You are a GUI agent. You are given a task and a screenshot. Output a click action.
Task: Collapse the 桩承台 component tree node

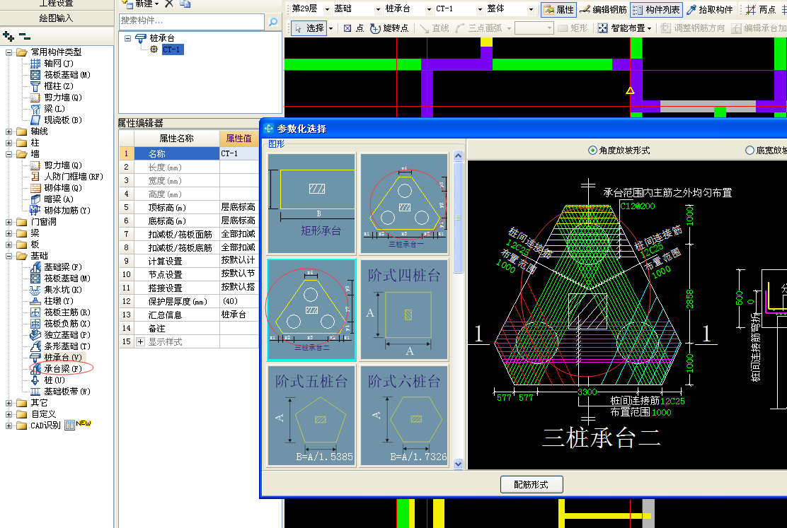pyautogui.click(x=127, y=38)
